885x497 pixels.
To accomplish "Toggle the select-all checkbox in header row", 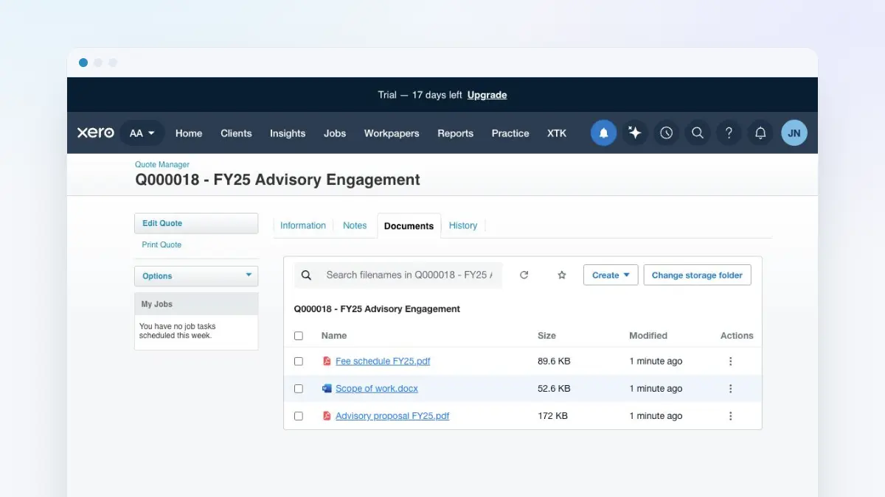I will pyautogui.click(x=299, y=336).
